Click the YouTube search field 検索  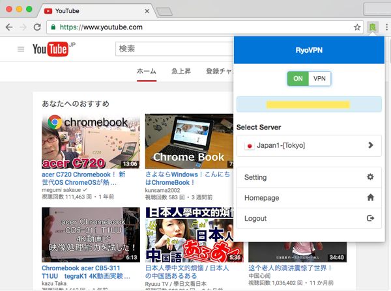coord(175,49)
